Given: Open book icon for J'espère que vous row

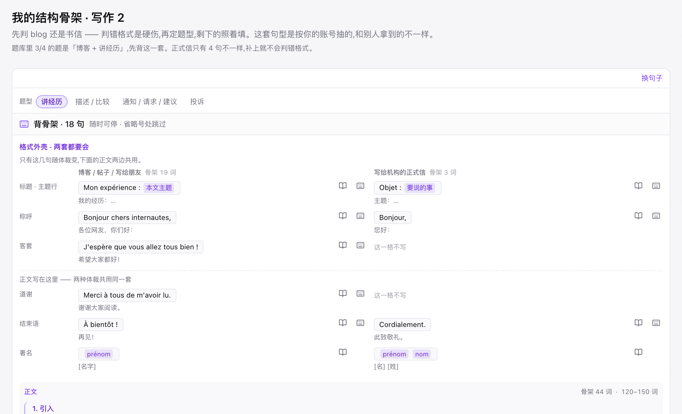Looking at the screenshot, I should tap(343, 245).
